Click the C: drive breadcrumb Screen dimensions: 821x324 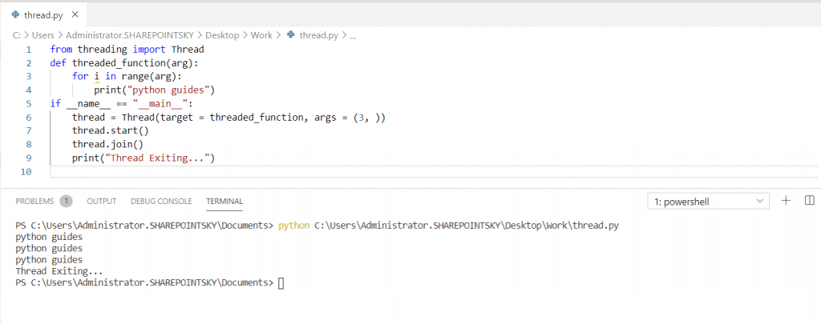tap(17, 35)
